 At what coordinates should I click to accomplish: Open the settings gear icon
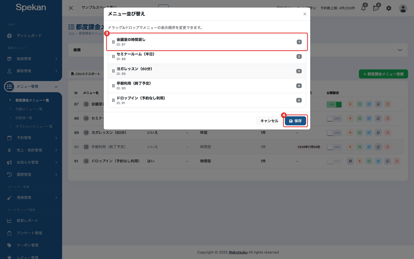389,8
